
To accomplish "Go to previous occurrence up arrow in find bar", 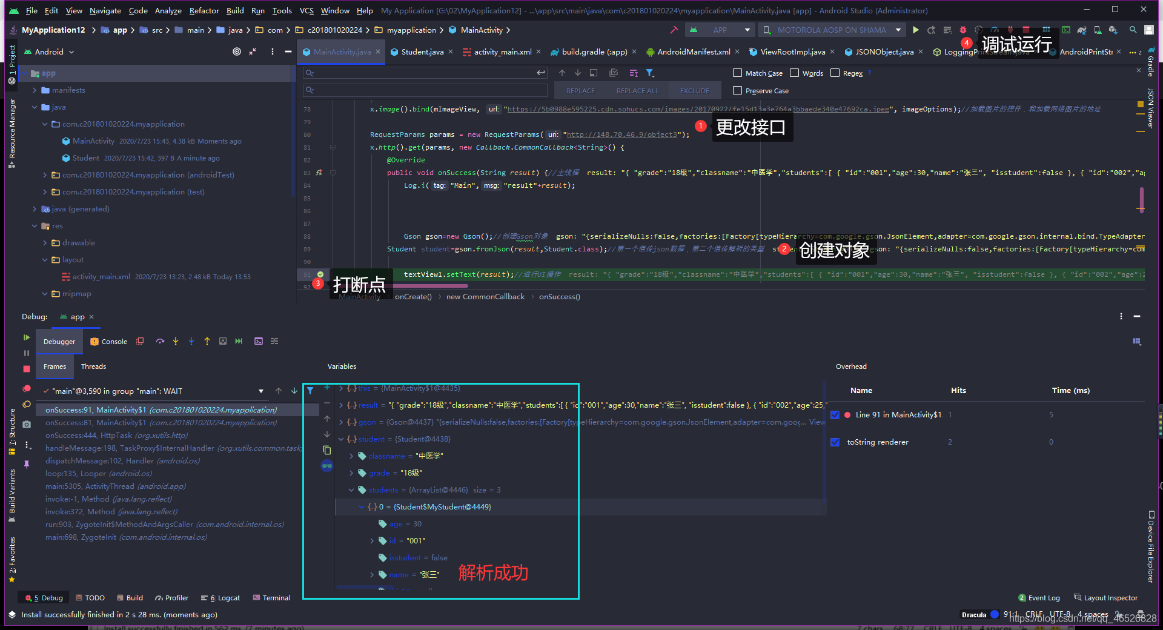I will click(562, 73).
